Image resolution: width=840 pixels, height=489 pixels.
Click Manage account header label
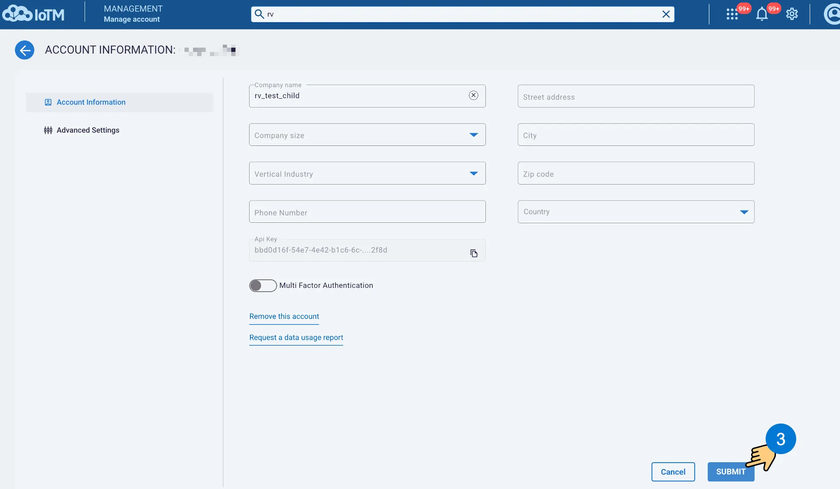click(x=132, y=19)
